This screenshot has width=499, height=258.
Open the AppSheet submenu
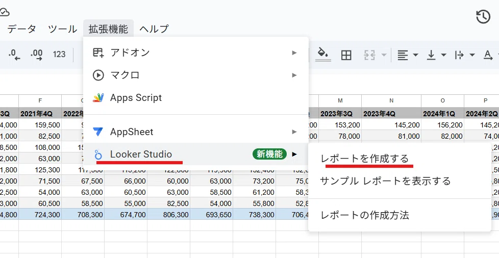tap(196, 132)
